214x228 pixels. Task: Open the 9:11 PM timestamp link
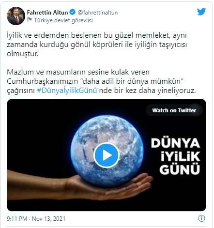click(x=17, y=219)
